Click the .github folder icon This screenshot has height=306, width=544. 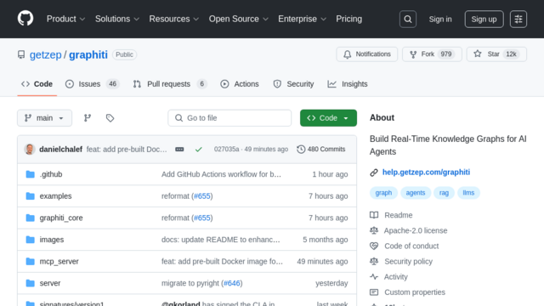point(31,174)
